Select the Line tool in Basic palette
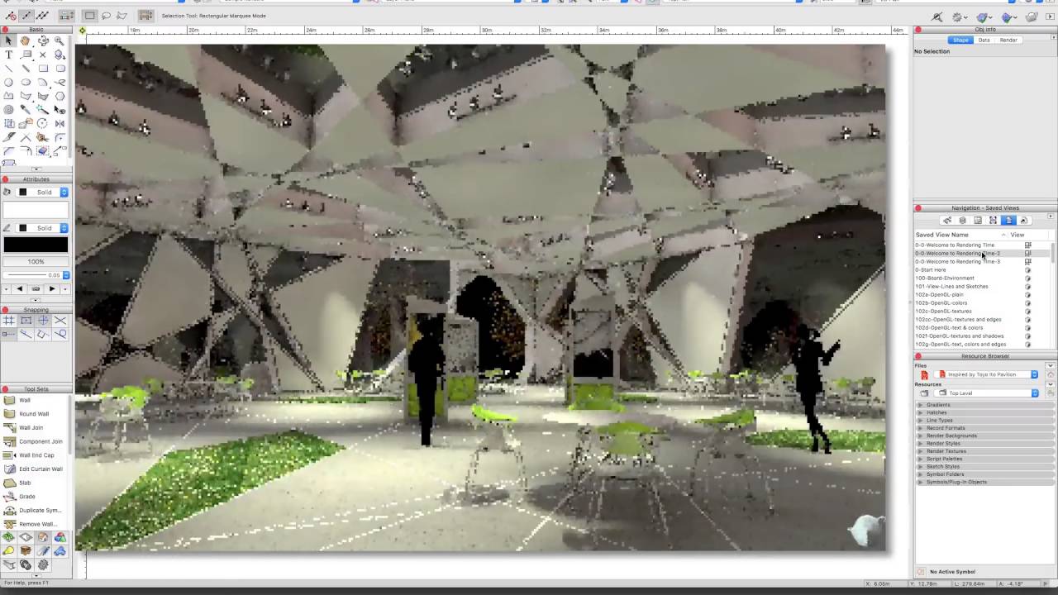The height and width of the screenshot is (595, 1058). click(x=8, y=69)
